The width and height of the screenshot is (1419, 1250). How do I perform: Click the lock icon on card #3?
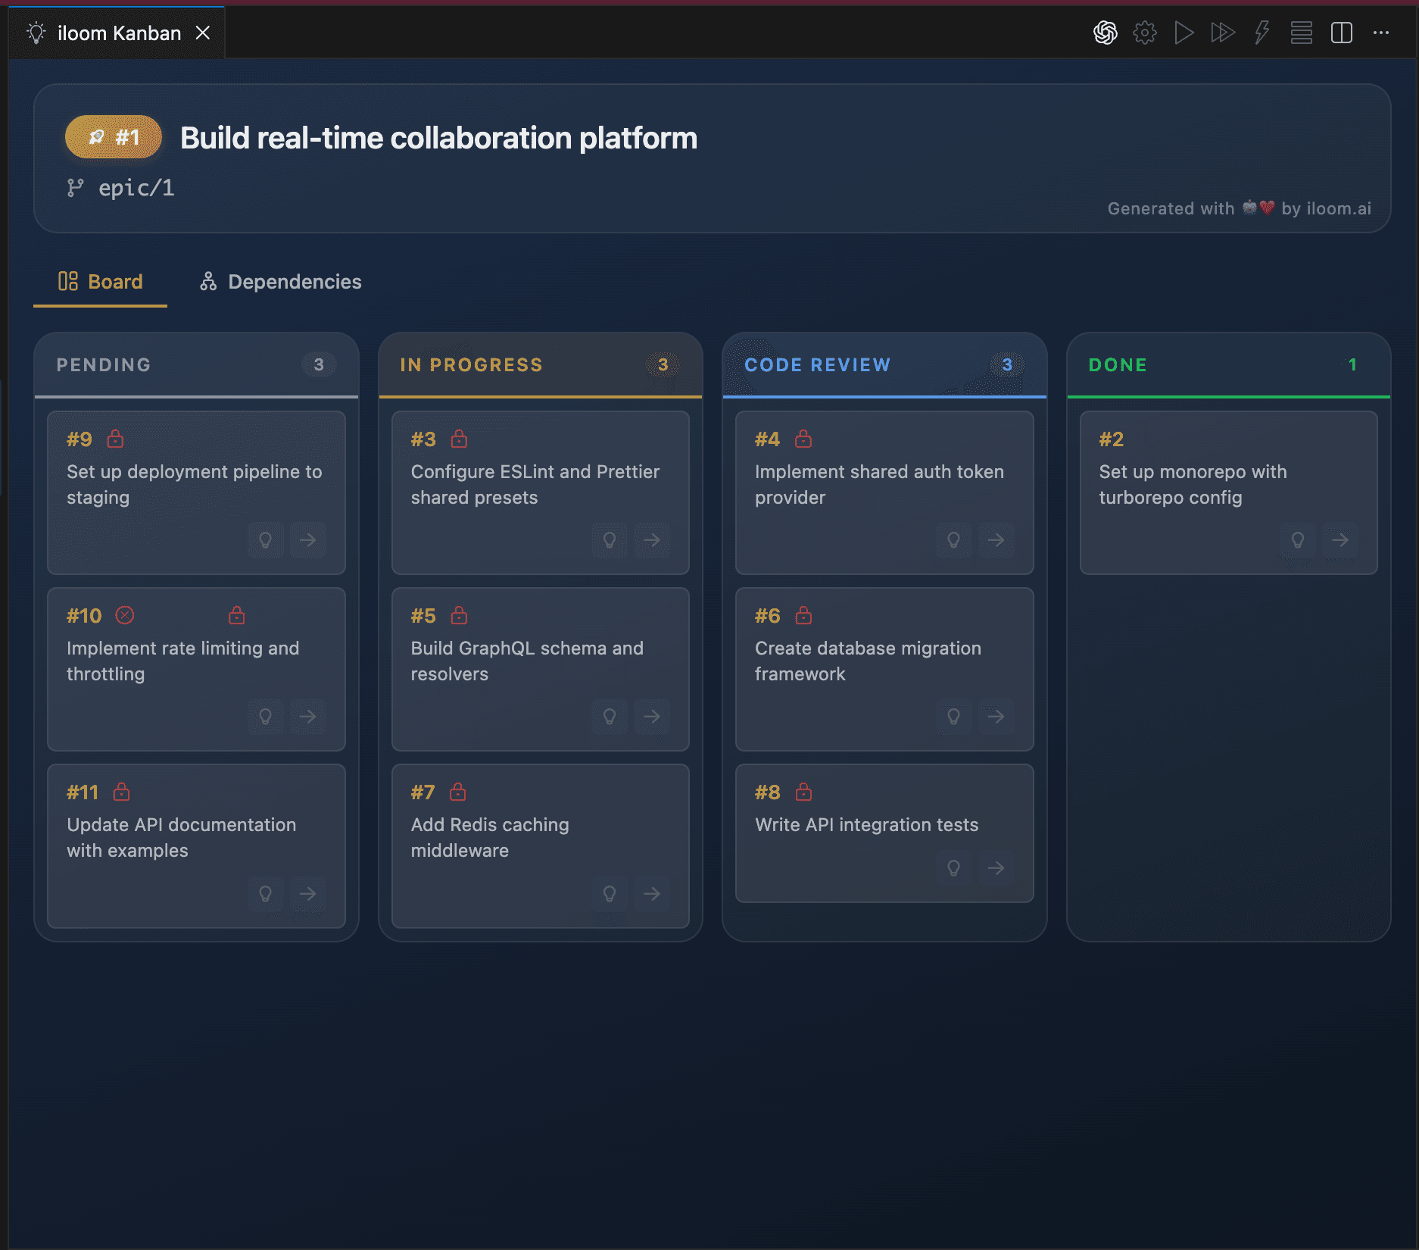(458, 439)
